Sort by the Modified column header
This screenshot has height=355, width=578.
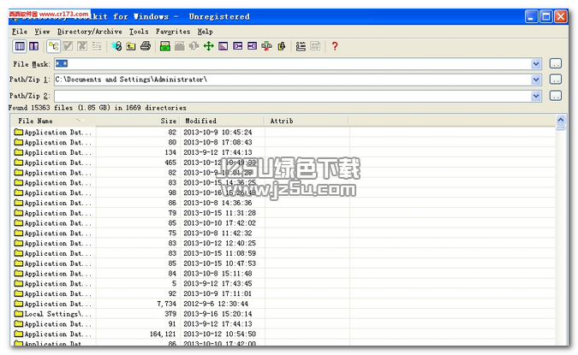(222, 121)
